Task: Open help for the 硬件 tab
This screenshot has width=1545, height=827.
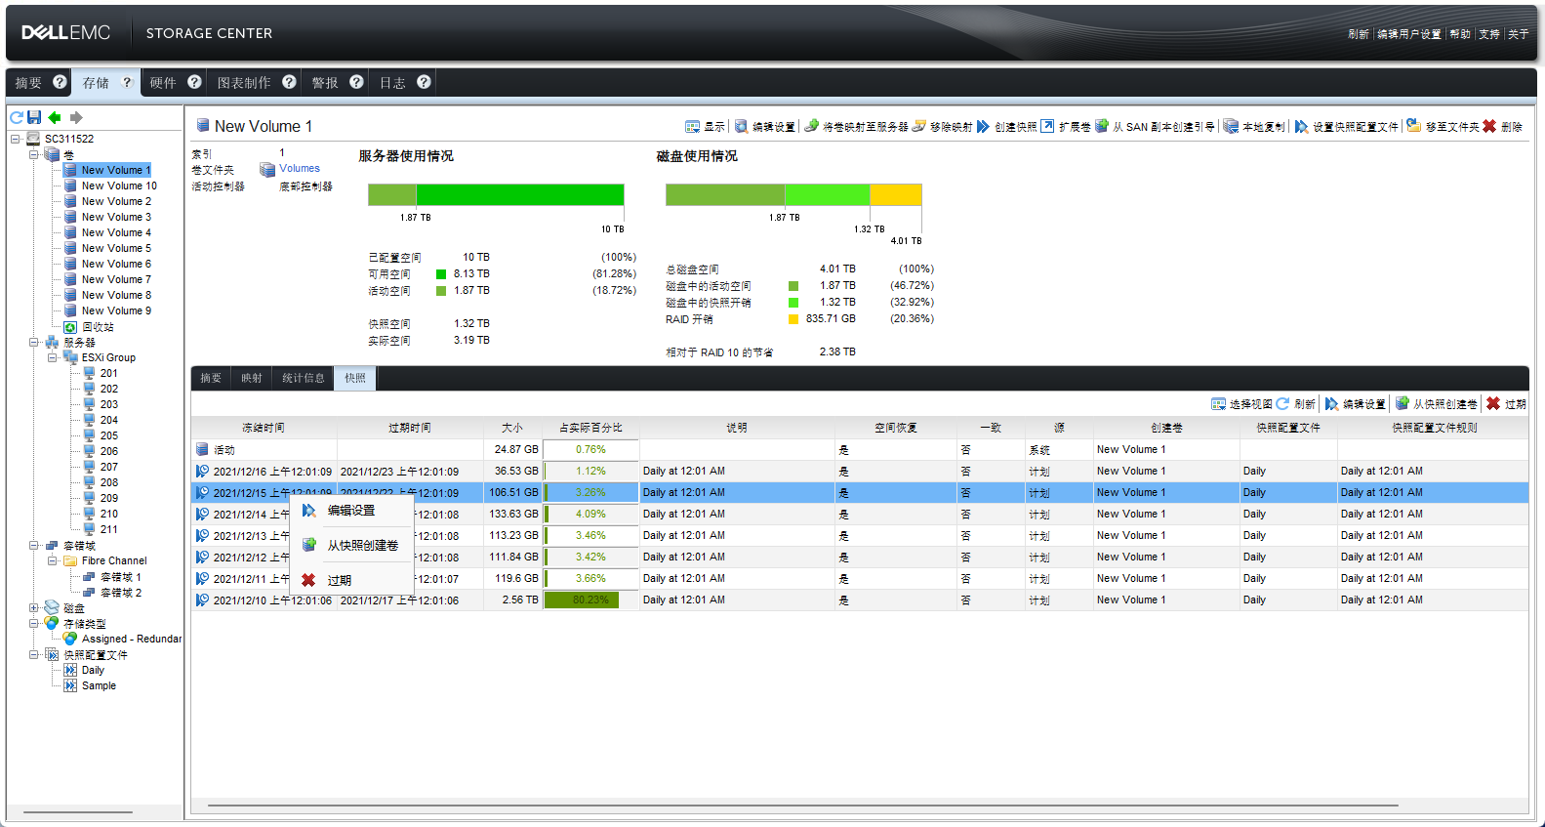Action: pyautogui.click(x=194, y=82)
